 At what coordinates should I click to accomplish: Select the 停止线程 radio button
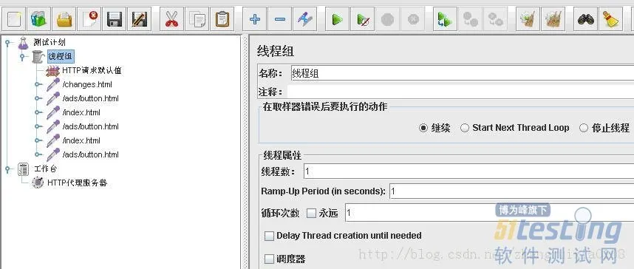[584, 129]
